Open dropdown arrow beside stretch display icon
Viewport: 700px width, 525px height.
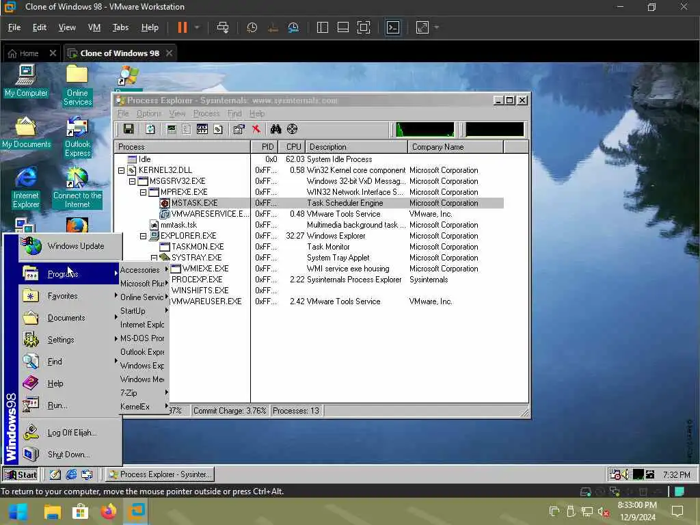point(437,27)
